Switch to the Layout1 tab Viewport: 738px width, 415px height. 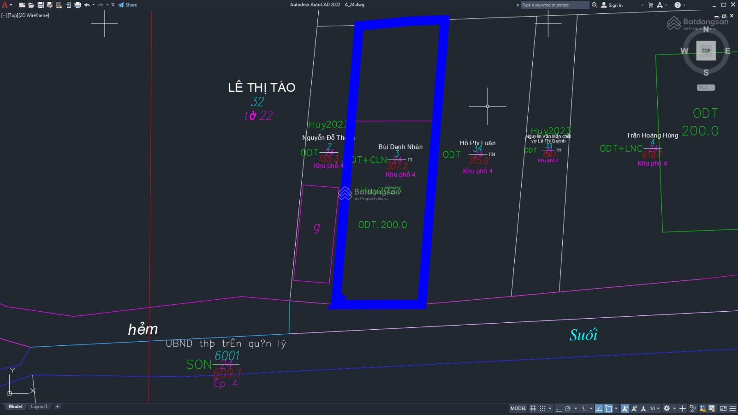[x=39, y=407]
